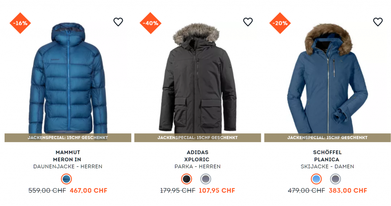Open the blue Mammut down jacket image
Image resolution: width=391 pixels, height=206 pixels.
(x=68, y=78)
